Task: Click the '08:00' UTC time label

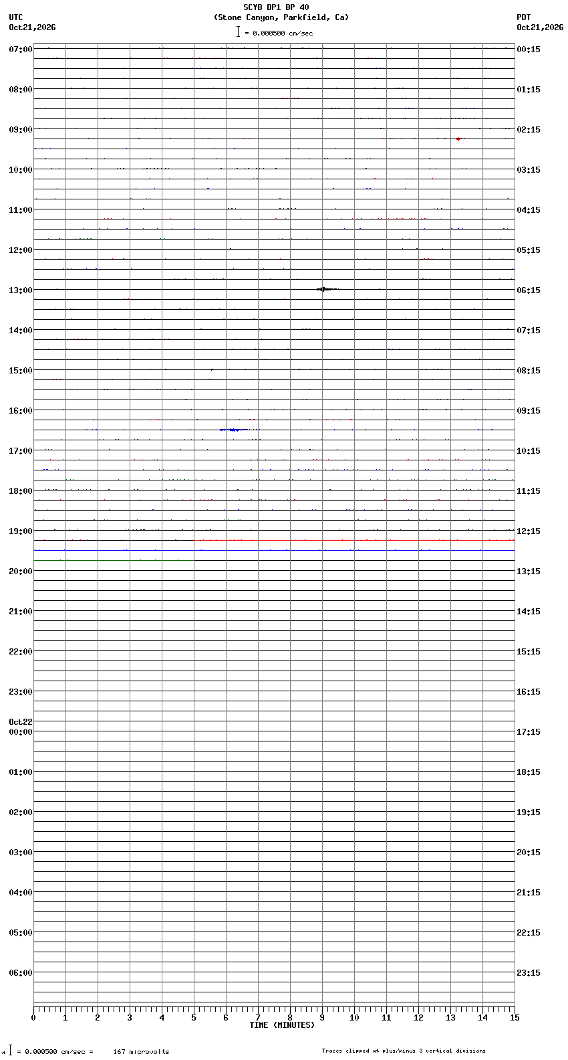Action: [x=21, y=90]
